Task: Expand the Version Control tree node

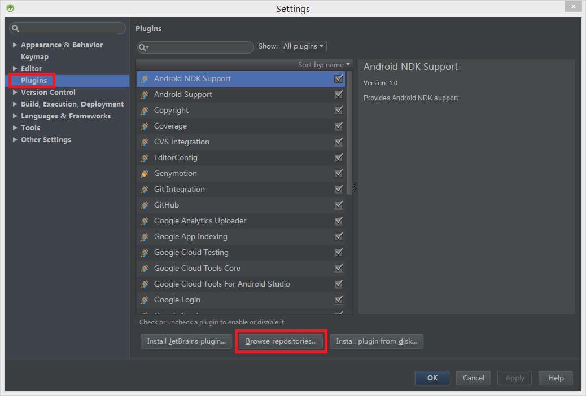Action: pyautogui.click(x=15, y=93)
